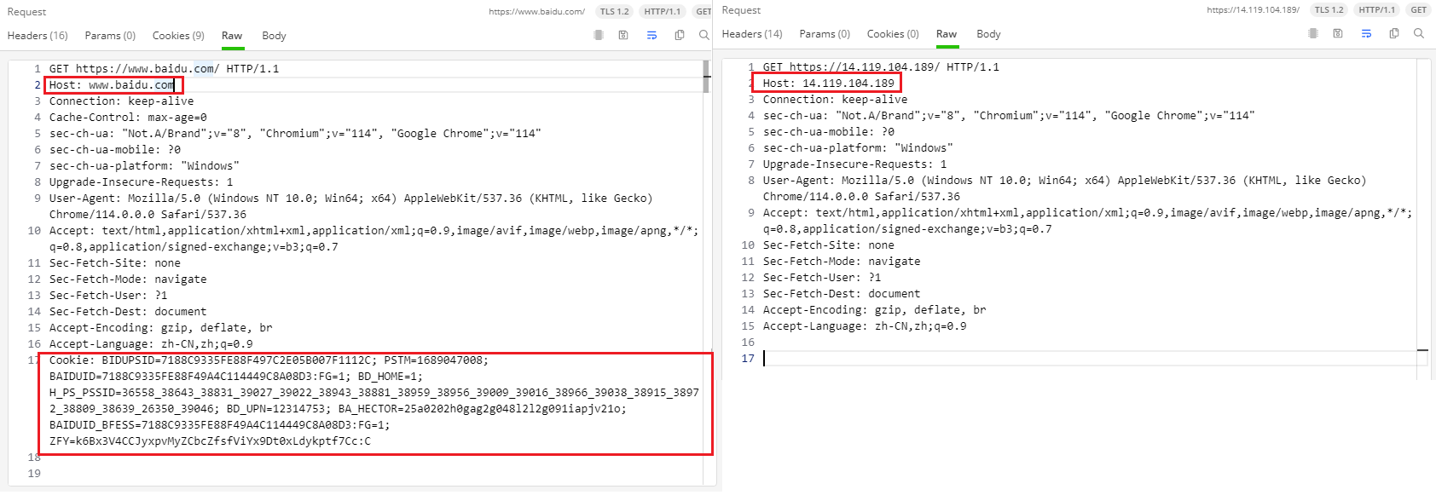Image resolution: width=1436 pixels, height=501 pixels.
Task: Click the TLS 1.2 badge for baidu.com
Action: coord(614,11)
